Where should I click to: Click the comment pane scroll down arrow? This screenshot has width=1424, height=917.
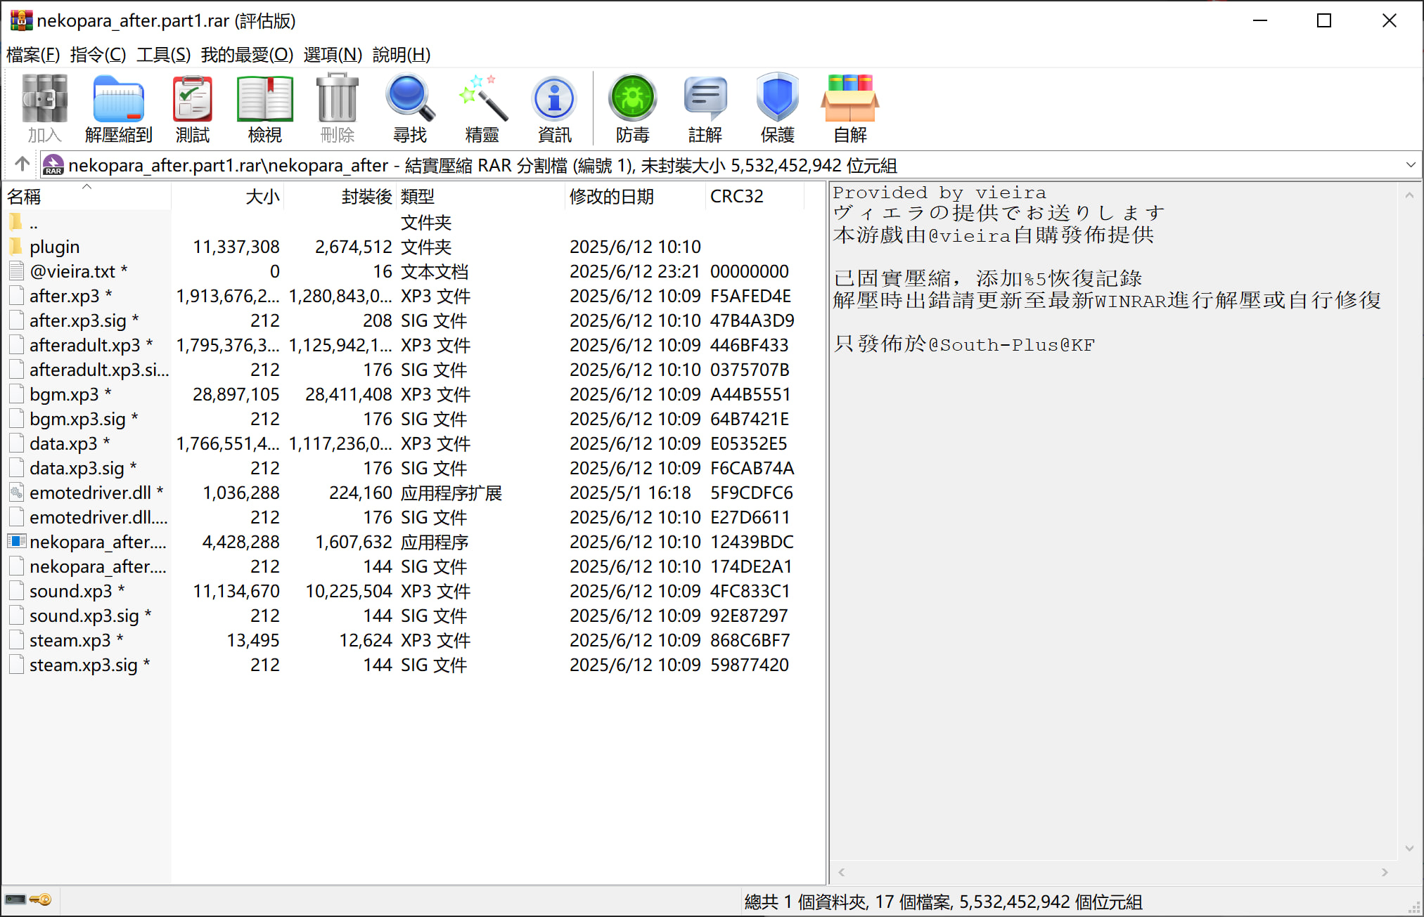click(1409, 848)
